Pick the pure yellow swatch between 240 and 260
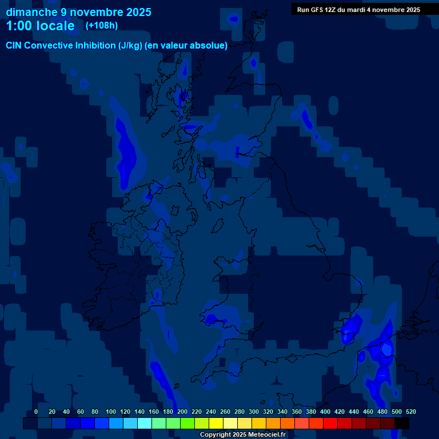The height and width of the screenshot is (439, 439). point(216,423)
